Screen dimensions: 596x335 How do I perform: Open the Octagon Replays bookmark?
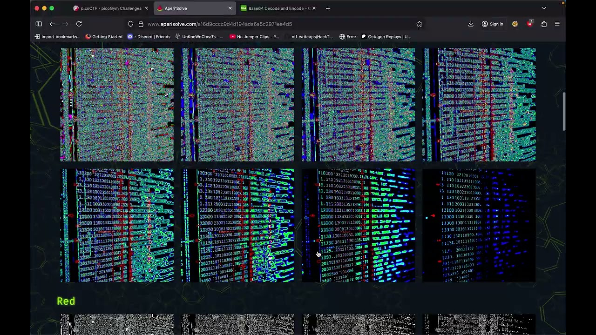[386, 37]
